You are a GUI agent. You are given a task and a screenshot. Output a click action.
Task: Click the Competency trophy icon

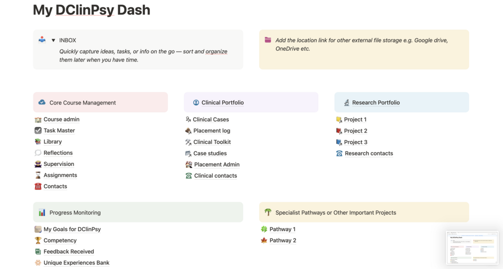(38, 240)
